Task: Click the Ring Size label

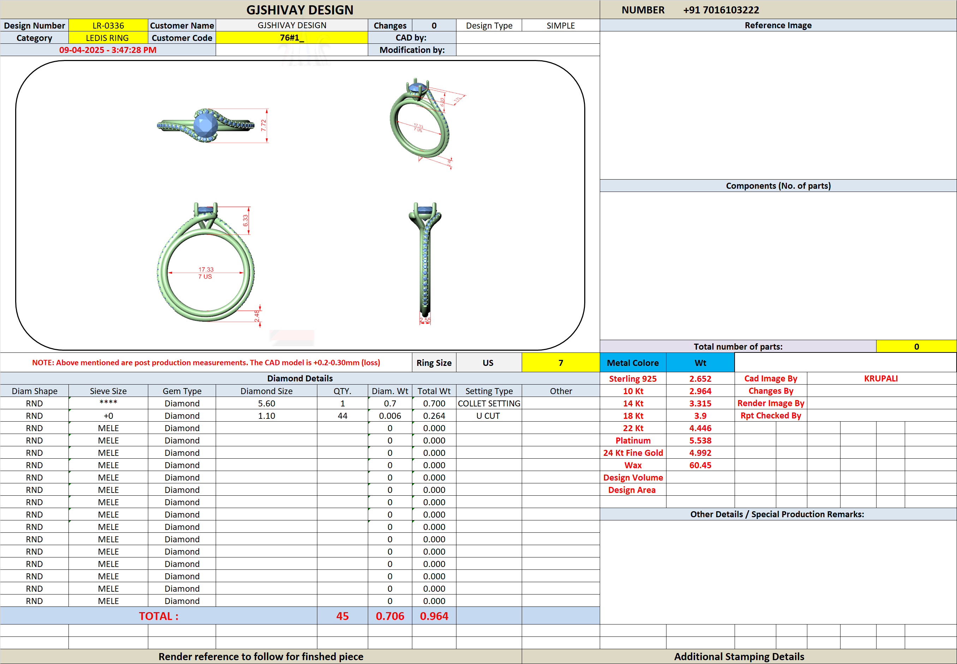Action: coord(434,363)
